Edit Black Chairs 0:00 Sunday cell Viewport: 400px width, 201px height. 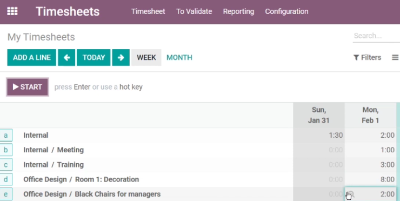click(x=319, y=194)
